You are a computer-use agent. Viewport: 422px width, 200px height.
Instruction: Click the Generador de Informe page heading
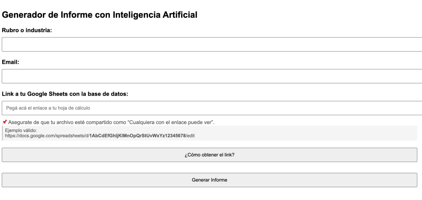tap(100, 15)
